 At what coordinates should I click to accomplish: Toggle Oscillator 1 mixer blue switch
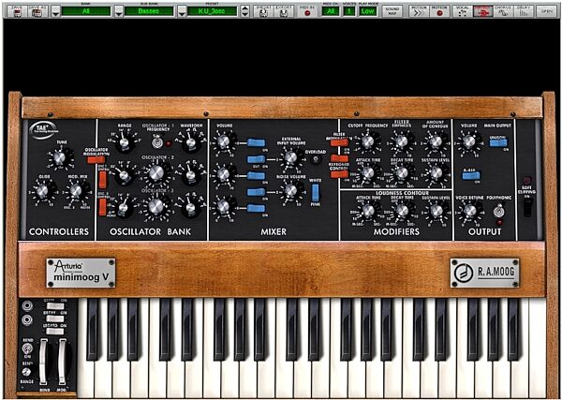(256, 142)
